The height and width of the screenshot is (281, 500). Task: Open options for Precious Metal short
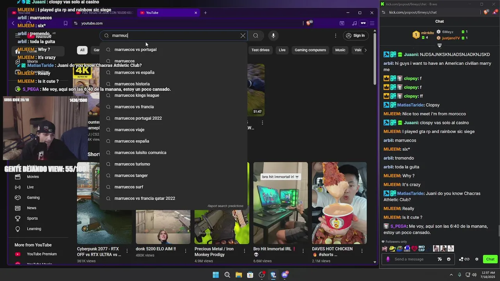click(x=244, y=251)
